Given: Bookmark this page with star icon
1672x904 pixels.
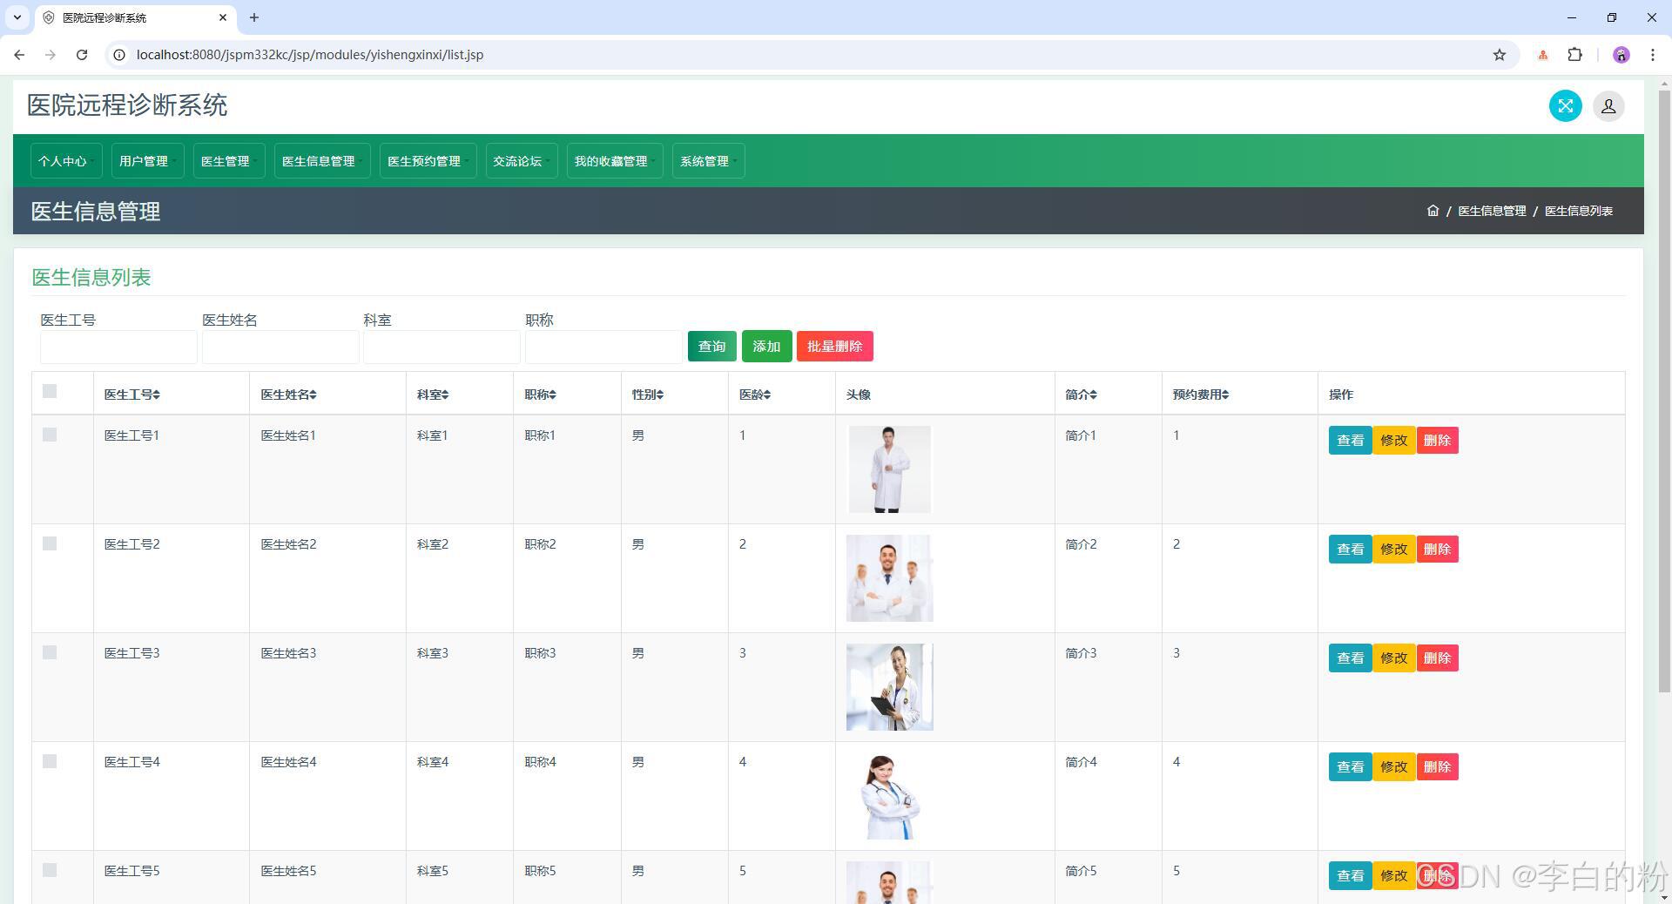Looking at the screenshot, I should [1499, 55].
